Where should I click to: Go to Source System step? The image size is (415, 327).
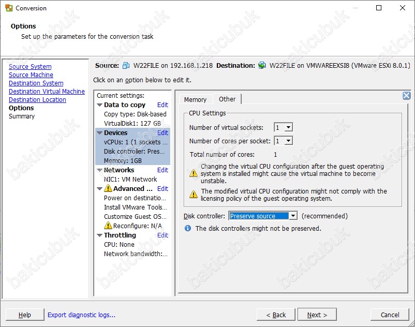[x=30, y=67]
